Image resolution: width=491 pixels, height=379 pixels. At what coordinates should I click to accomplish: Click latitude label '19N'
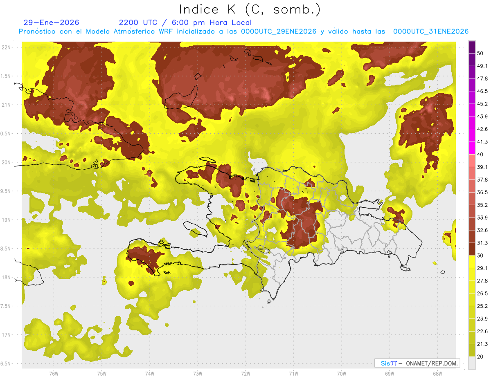(6, 220)
